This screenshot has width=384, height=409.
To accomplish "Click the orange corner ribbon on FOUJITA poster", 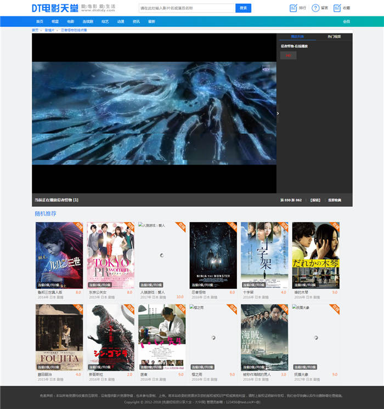I will 78,309.
